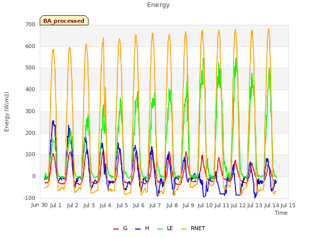Click the Jul 6 x-axis tick label
The image size is (318, 238).
click(139, 205)
